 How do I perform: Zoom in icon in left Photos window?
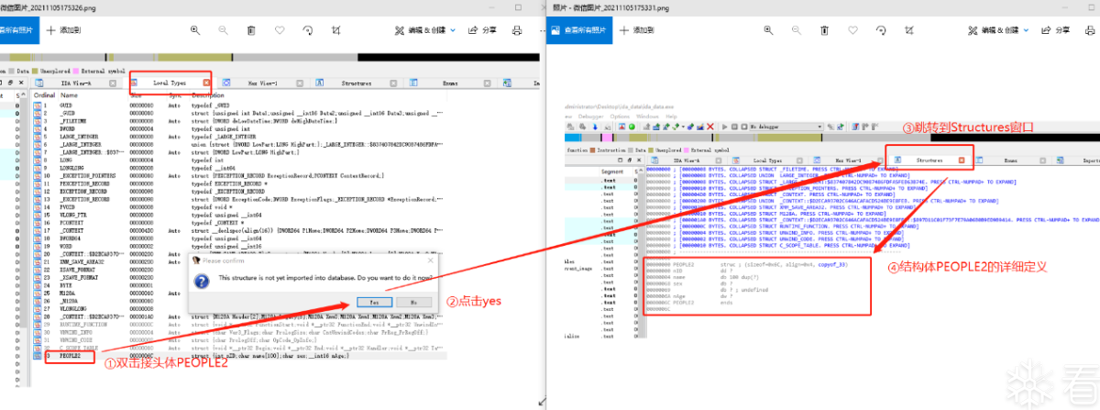(x=196, y=29)
